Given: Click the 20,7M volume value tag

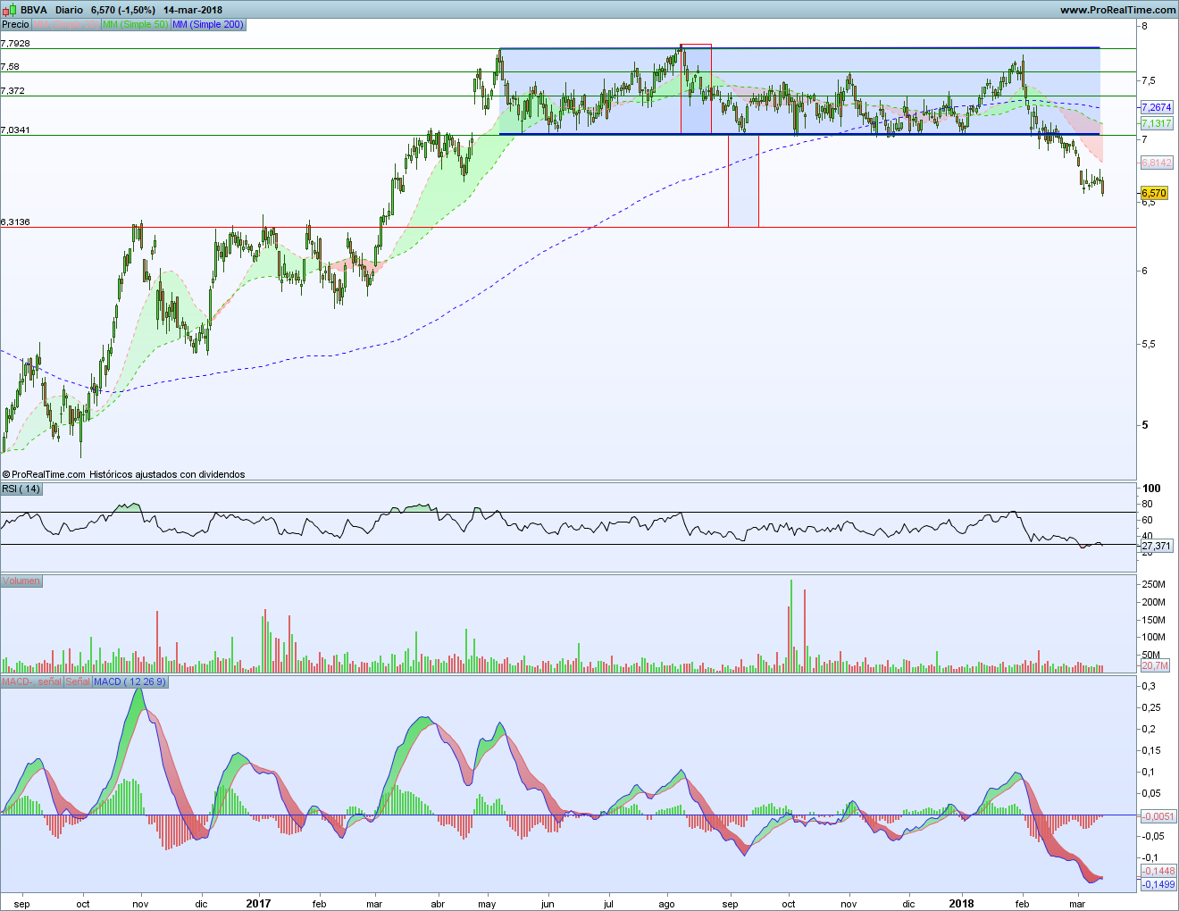Looking at the screenshot, I should 1154,665.
